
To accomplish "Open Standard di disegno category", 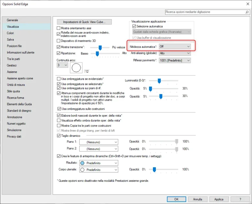I will coord(27,111).
